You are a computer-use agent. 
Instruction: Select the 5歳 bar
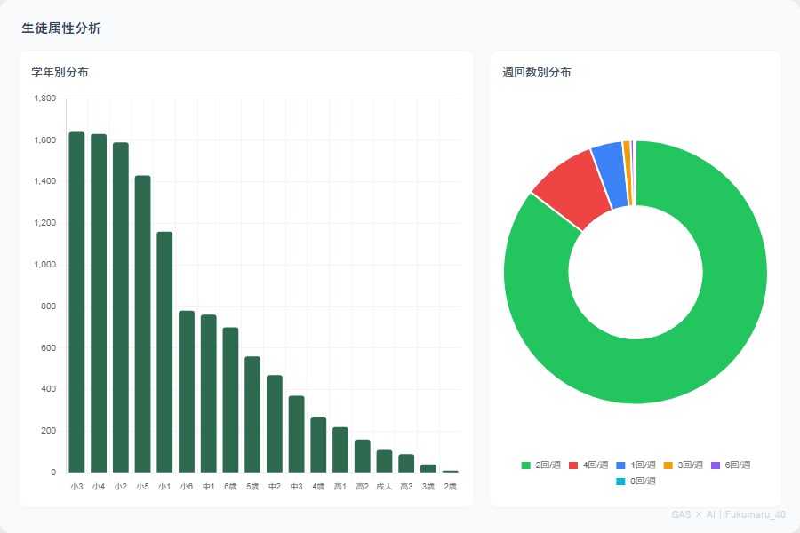(252, 415)
